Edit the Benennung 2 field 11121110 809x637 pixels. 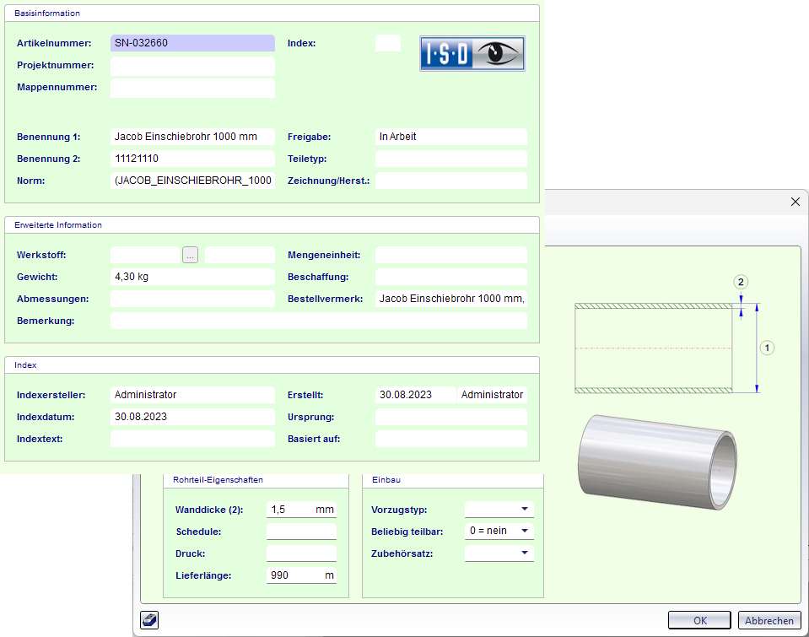(x=192, y=159)
